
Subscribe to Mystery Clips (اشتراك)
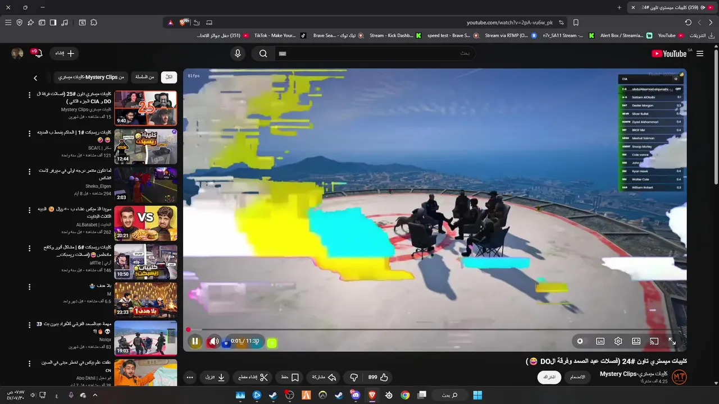coord(549,377)
